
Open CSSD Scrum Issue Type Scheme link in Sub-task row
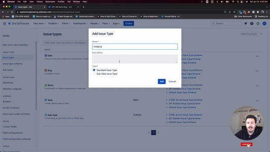point(186,114)
